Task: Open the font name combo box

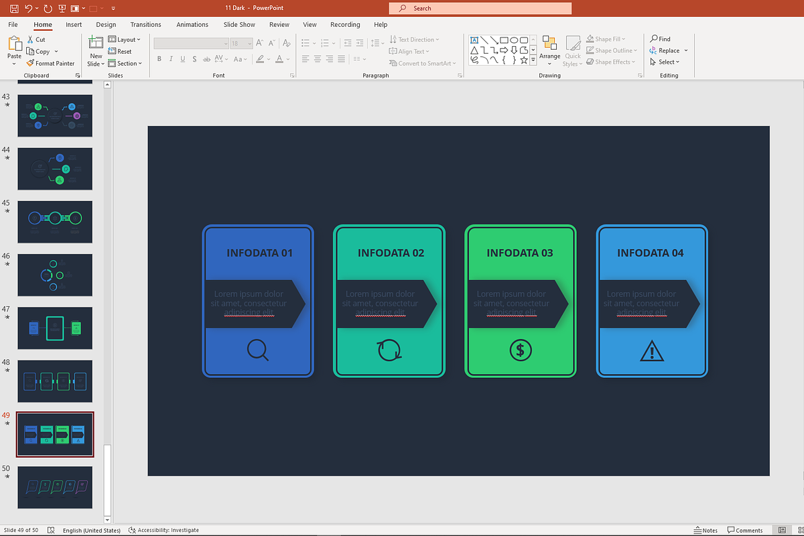Action: (192, 43)
